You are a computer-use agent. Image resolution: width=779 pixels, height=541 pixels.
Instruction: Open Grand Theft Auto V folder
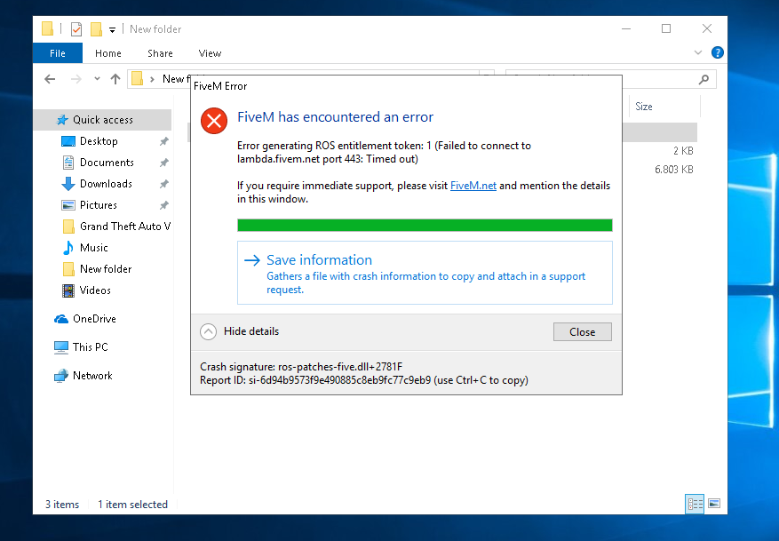[x=124, y=227]
